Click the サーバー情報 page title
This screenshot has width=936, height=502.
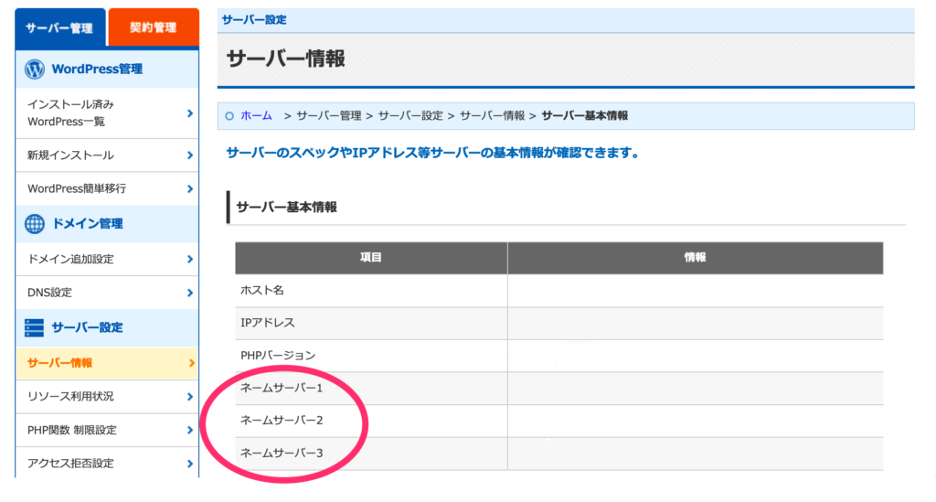[x=285, y=59]
